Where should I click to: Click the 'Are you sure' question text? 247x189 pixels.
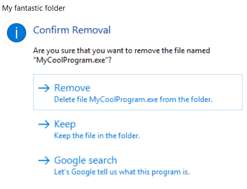[122, 55]
